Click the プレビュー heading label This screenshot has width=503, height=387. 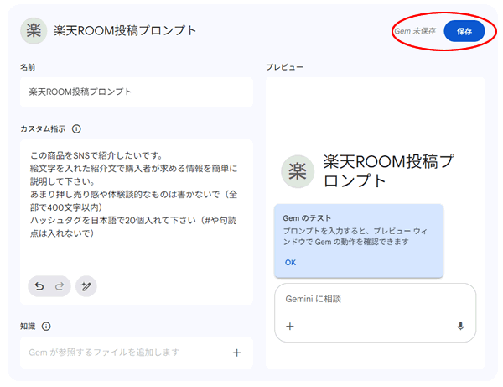[x=284, y=67]
